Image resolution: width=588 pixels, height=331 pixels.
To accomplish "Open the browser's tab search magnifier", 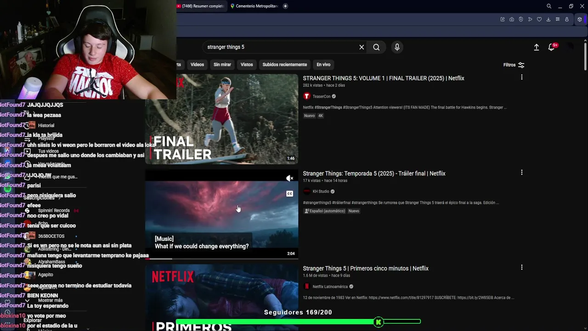I will click(x=549, y=6).
